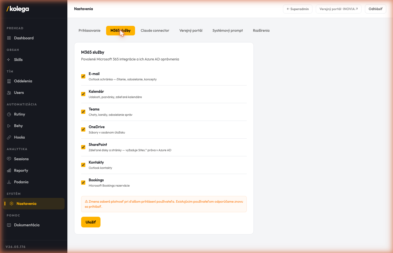
Task: Open Dashboard in the sidebar
Action: click(x=34, y=38)
